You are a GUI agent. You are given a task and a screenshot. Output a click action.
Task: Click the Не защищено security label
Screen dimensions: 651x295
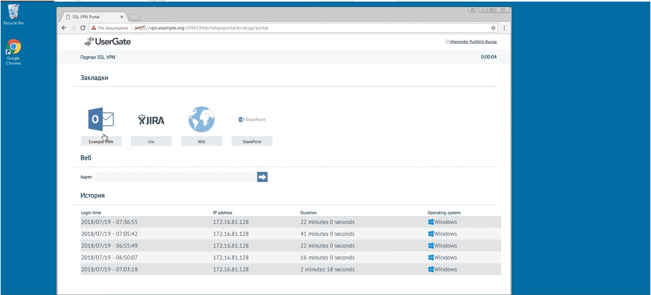(113, 28)
